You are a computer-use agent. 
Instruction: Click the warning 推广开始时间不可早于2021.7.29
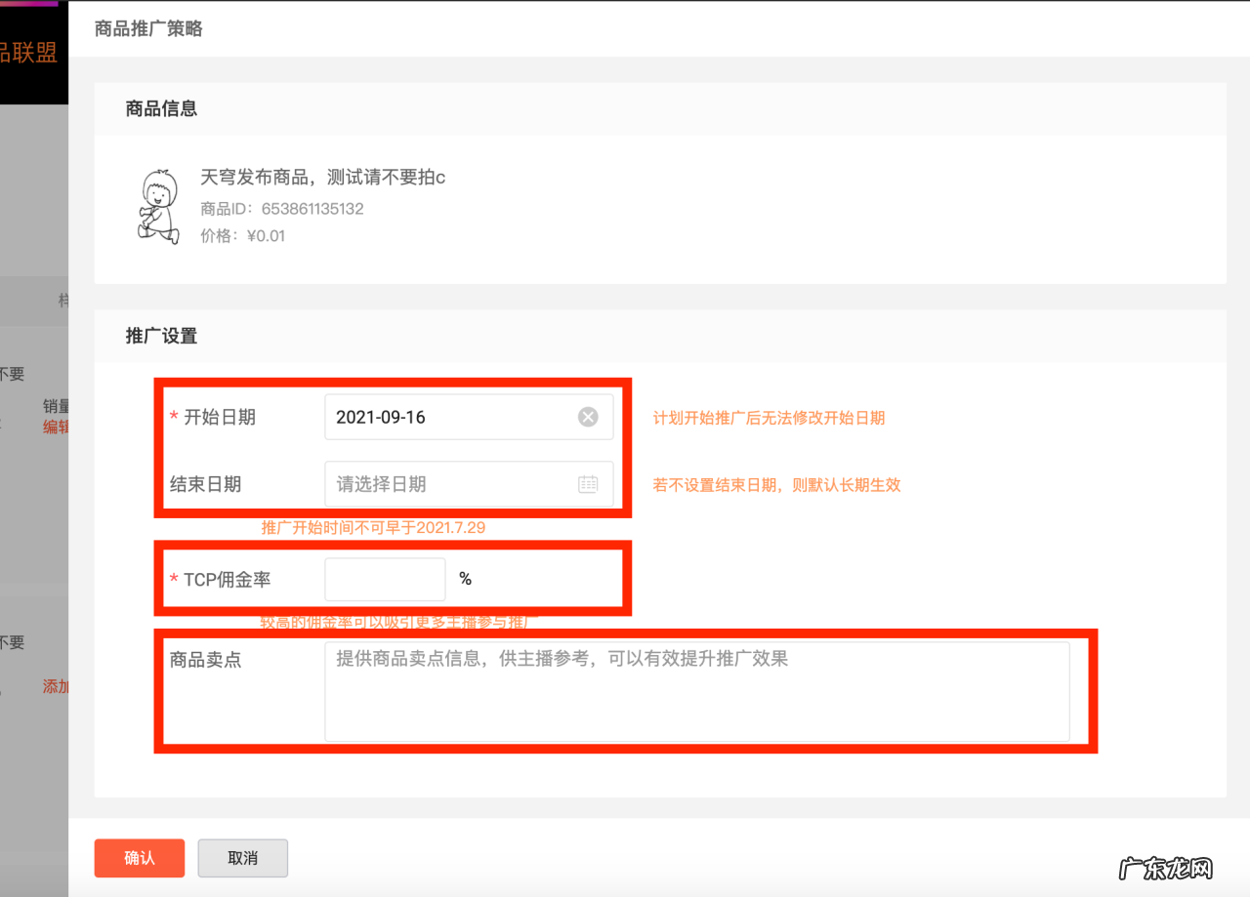point(374,527)
